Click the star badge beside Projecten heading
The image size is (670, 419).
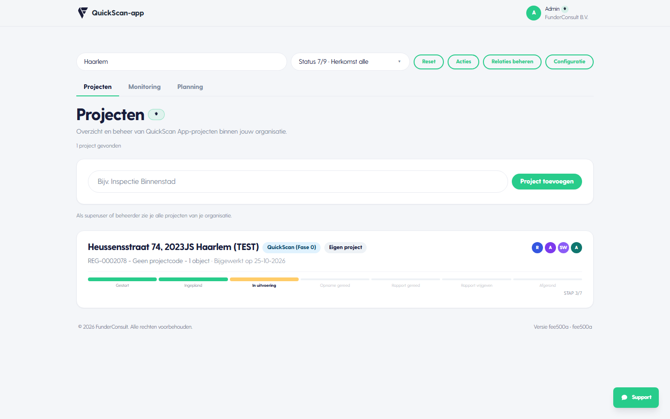[x=156, y=114]
